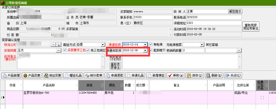Click search icon beside 物流公司 field
276x109 pixels.
[58, 45]
